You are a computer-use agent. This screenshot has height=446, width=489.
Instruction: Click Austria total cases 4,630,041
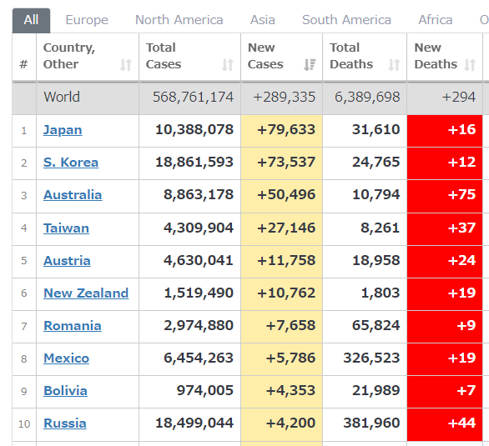(199, 260)
